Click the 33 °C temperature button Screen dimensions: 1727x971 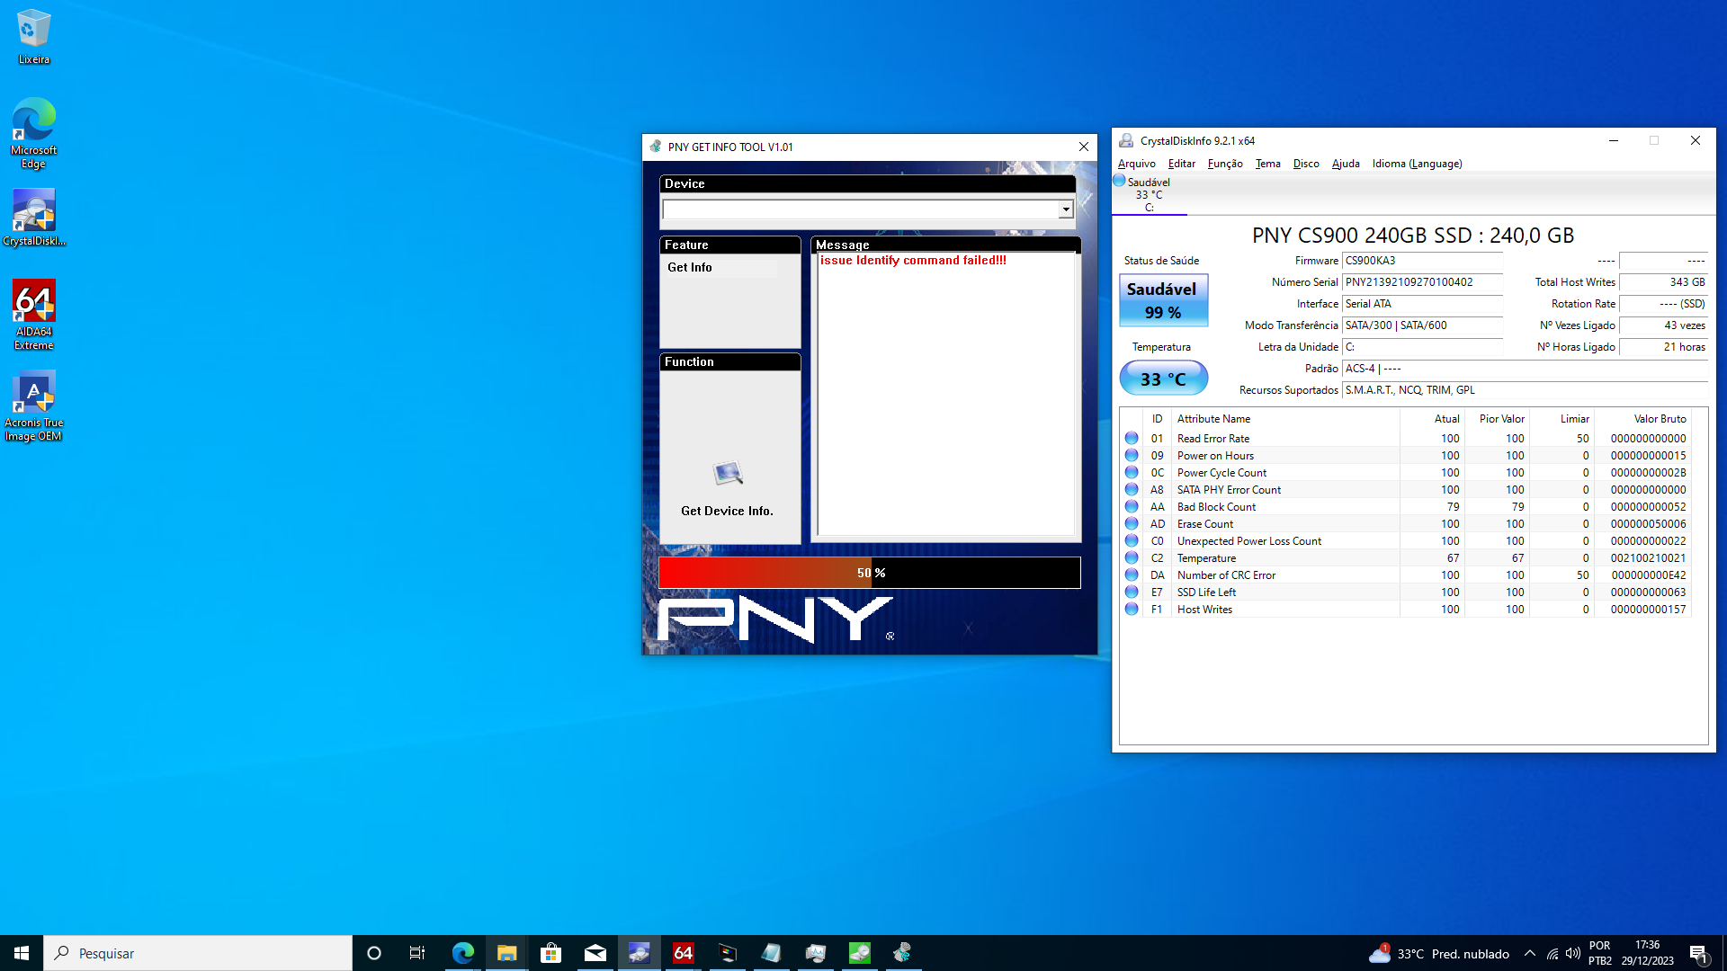tap(1163, 379)
